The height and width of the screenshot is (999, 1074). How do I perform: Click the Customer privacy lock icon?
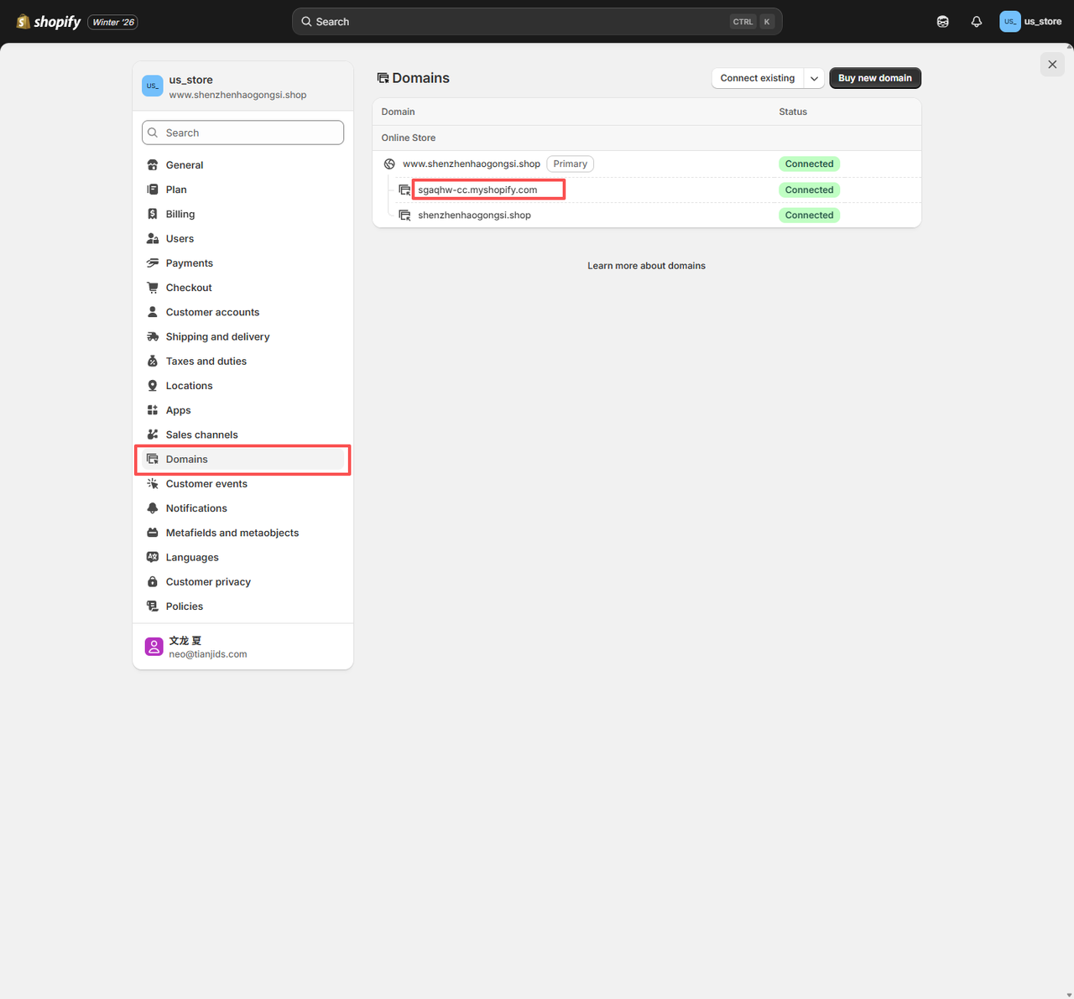153,582
